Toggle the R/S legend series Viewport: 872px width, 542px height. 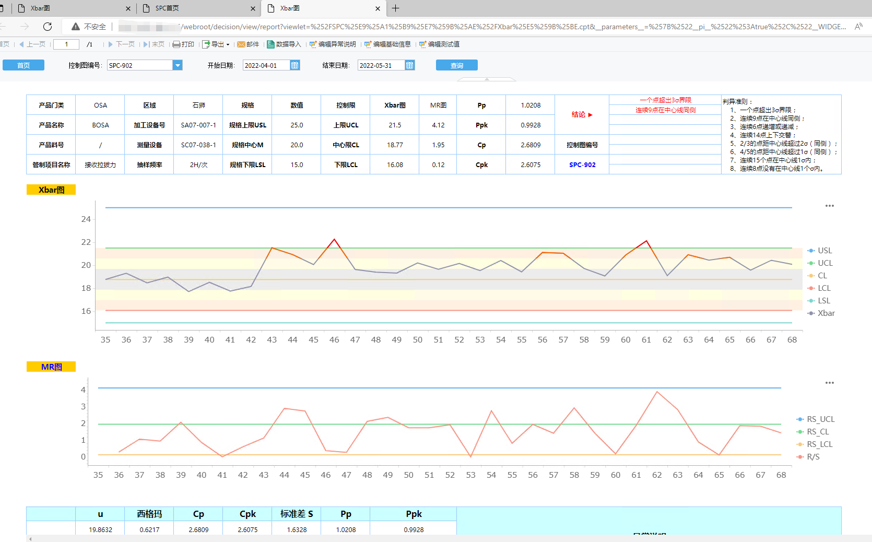pyautogui.click(x=808, y=457)
